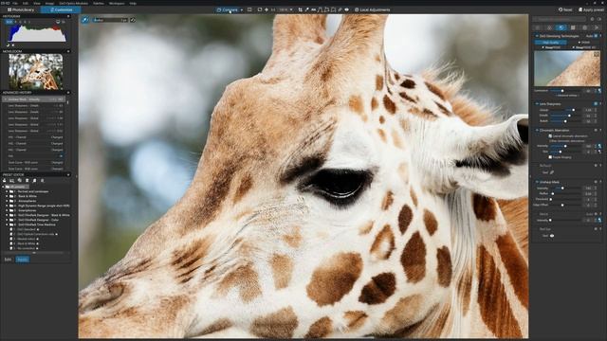Fit the image to the screen
The image size is (607, 341).
[x=259, y=9]
